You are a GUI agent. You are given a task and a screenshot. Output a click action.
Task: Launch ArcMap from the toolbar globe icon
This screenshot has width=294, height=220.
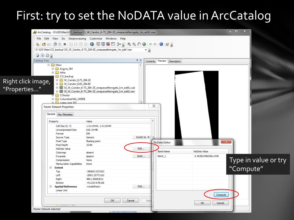pyautogui.click(x=92, y=44)
